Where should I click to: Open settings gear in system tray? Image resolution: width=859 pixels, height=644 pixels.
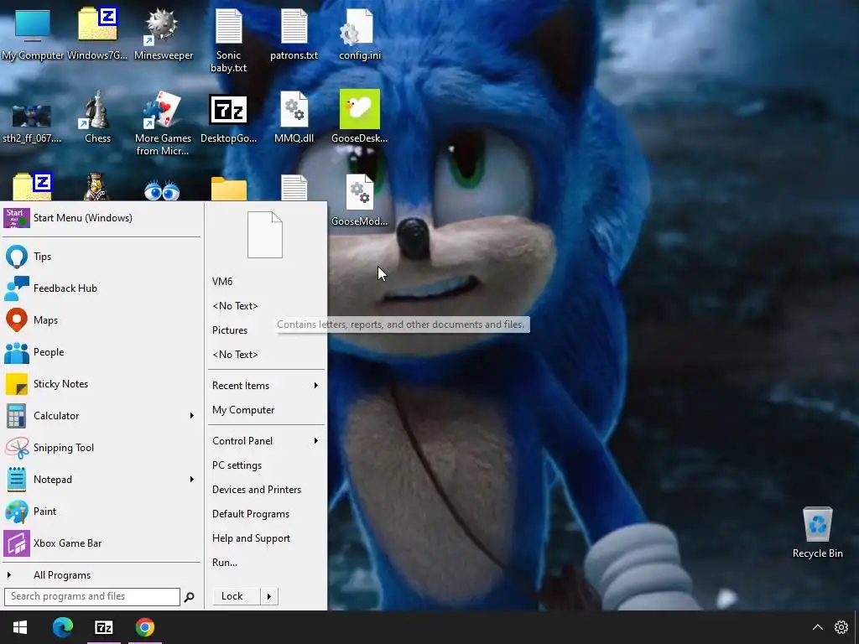click(841, 627)
